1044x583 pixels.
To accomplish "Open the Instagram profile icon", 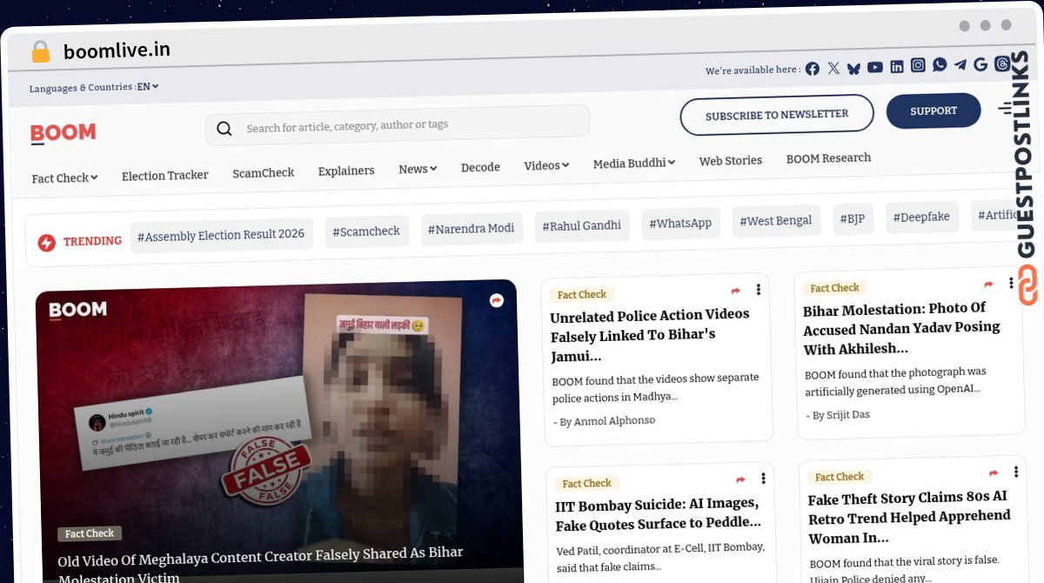I will [918, 65].
